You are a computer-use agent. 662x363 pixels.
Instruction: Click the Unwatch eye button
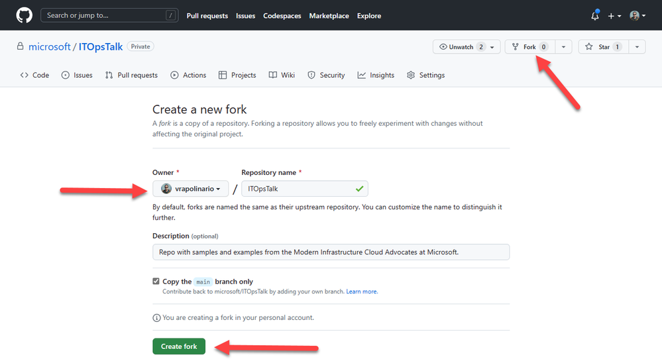click(462, 47)
